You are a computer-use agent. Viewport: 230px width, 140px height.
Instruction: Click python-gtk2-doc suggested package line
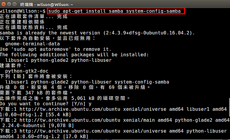[x=27, y=71]
